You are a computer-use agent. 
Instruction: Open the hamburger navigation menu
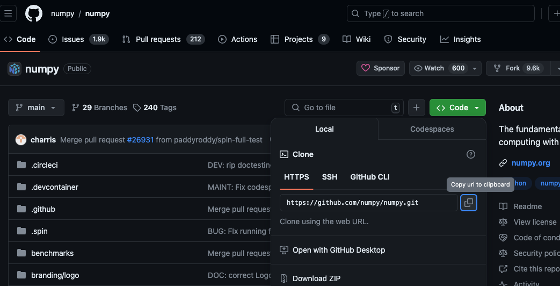(8, 13)
